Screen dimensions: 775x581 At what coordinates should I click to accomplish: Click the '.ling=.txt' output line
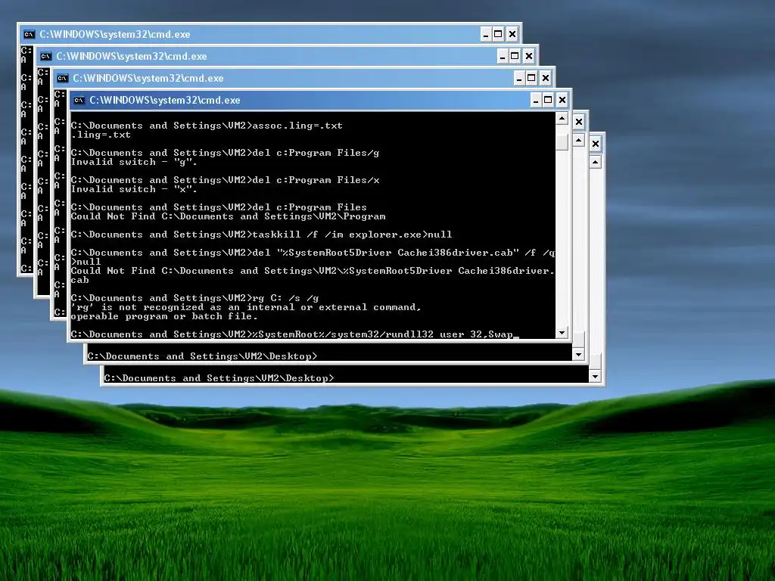point(101,135)
